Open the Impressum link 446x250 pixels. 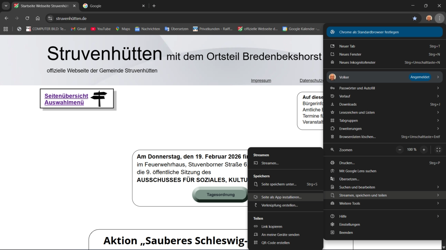pyautogui.click(x=261, y=81)
